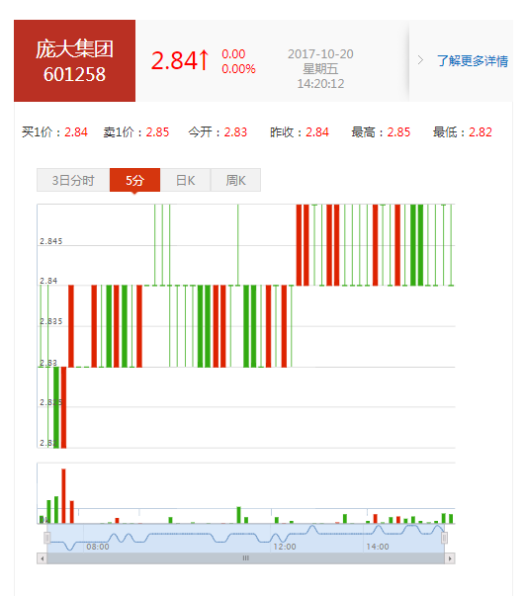This screenshot has height=596, width=525.
Task: Click the left range handle of the timeline zoom slider
Action: click(46, 538)
